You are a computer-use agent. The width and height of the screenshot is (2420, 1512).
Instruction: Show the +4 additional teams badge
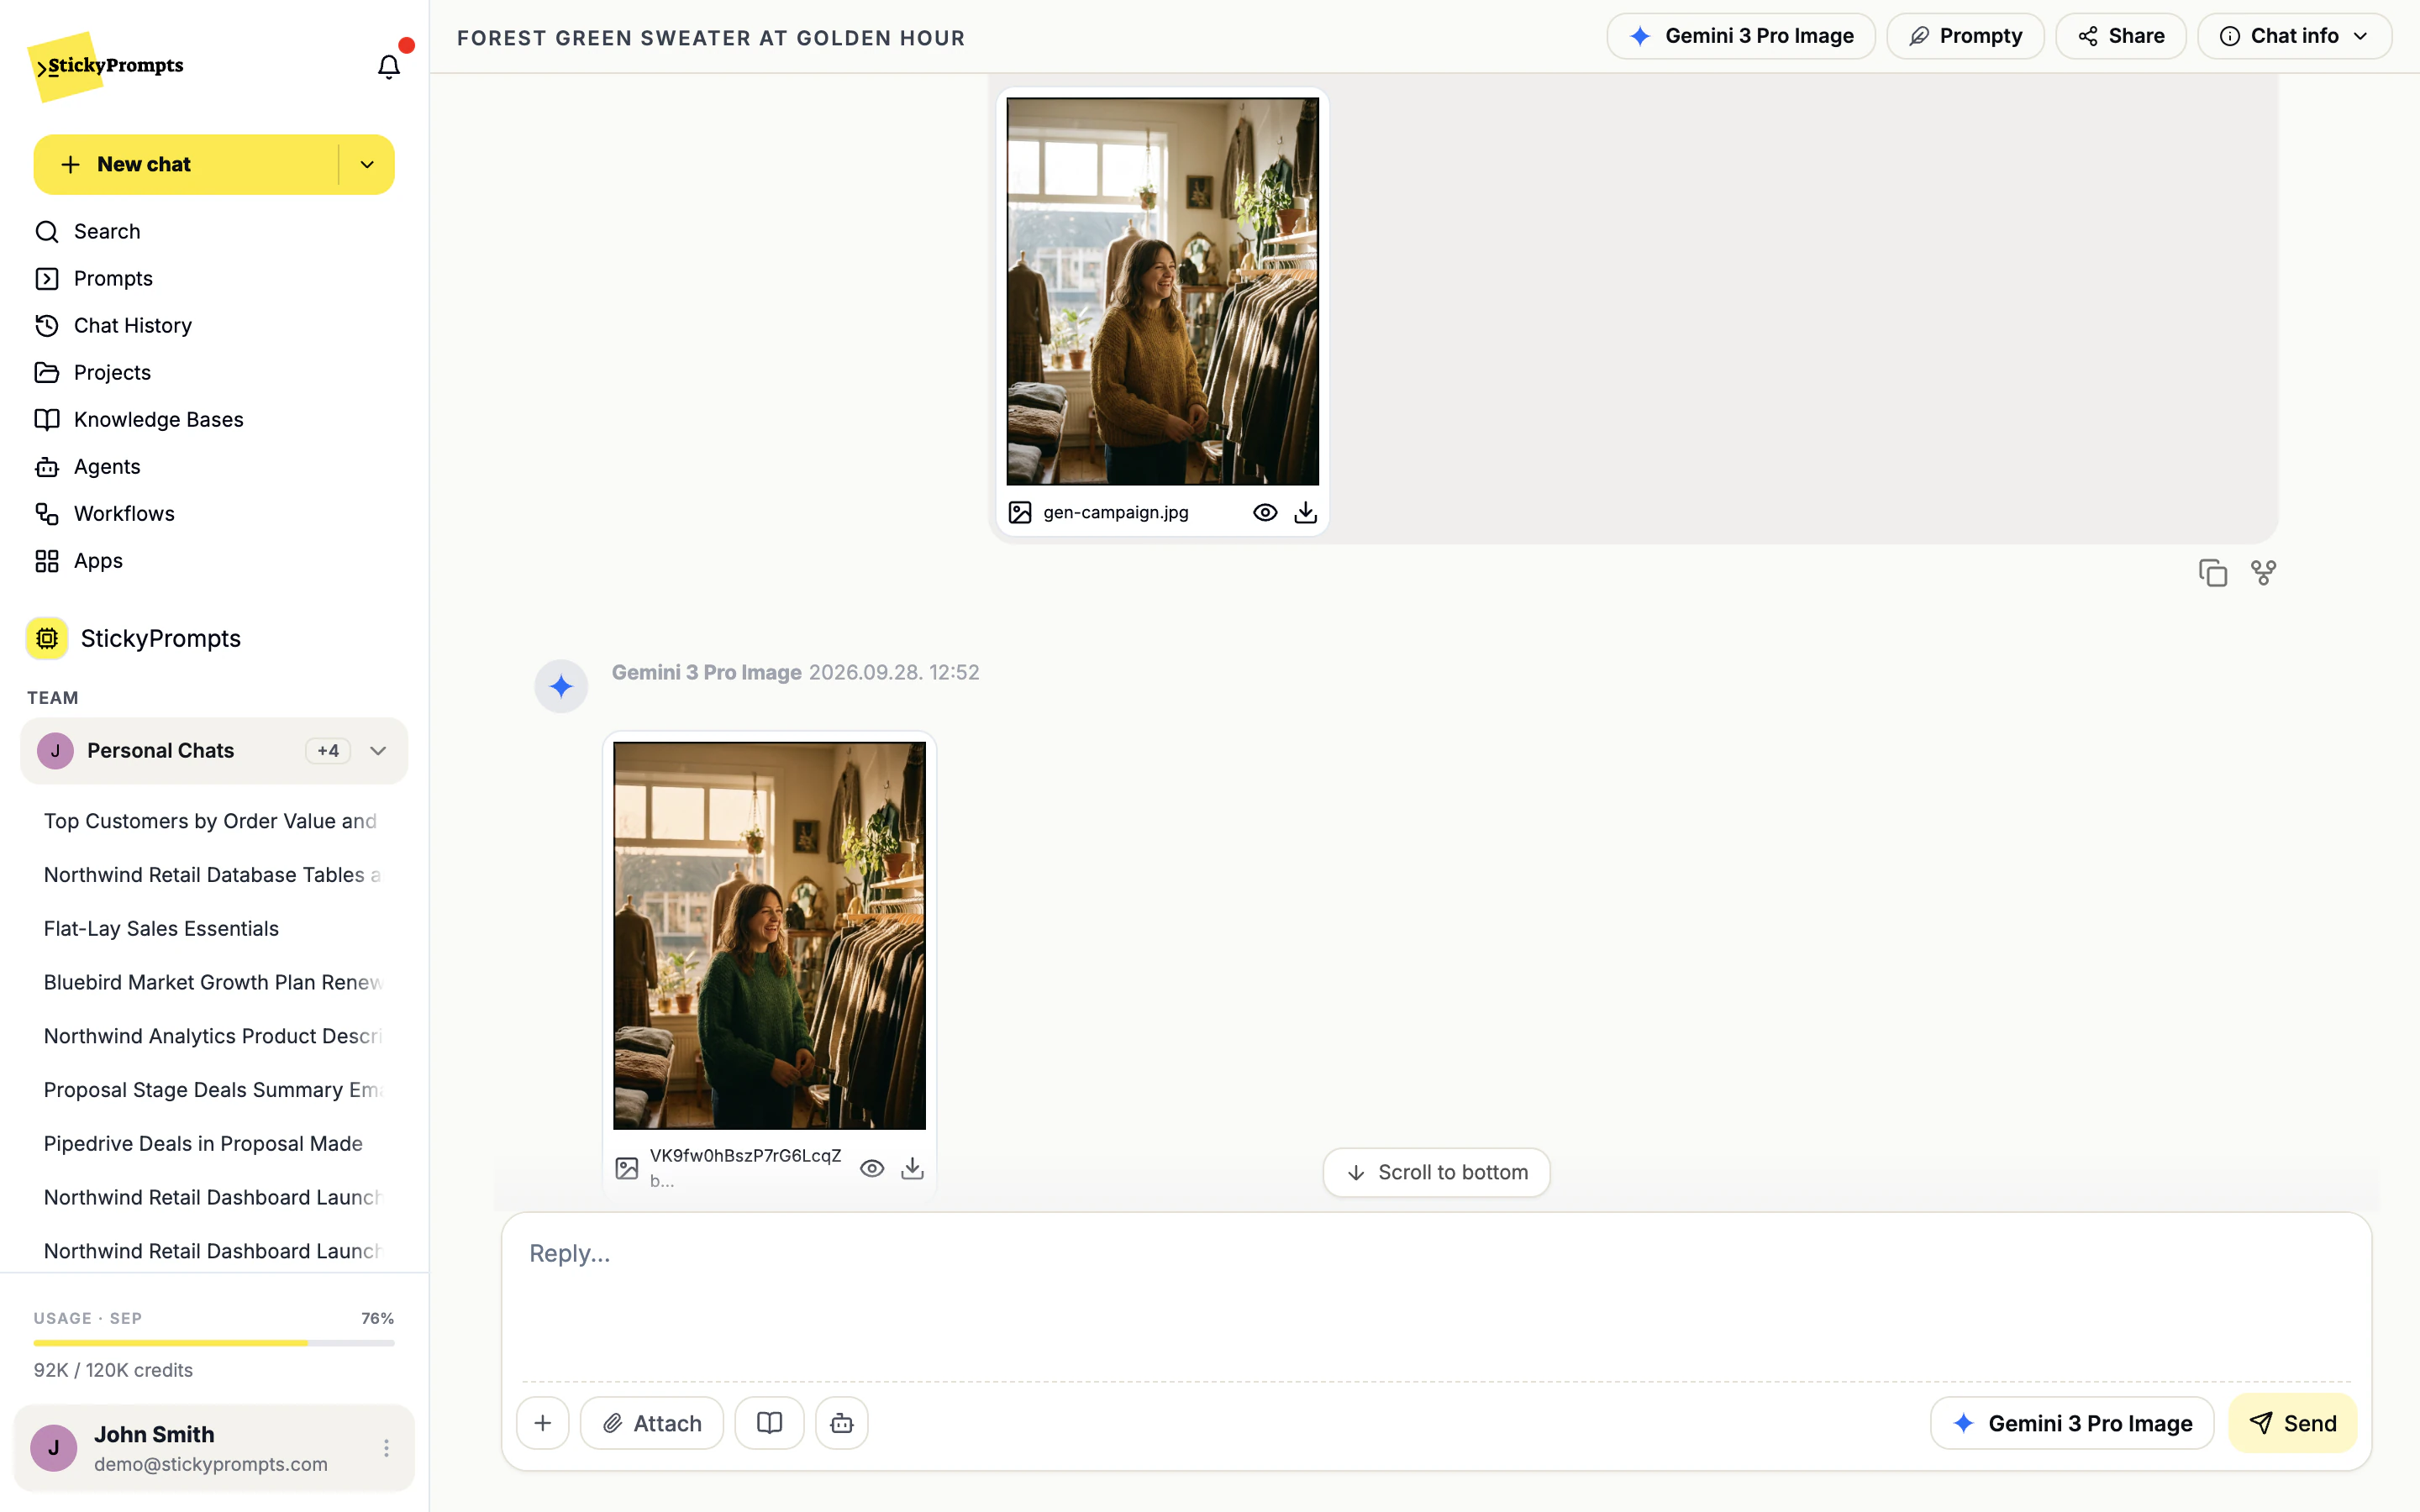point(328,751)
